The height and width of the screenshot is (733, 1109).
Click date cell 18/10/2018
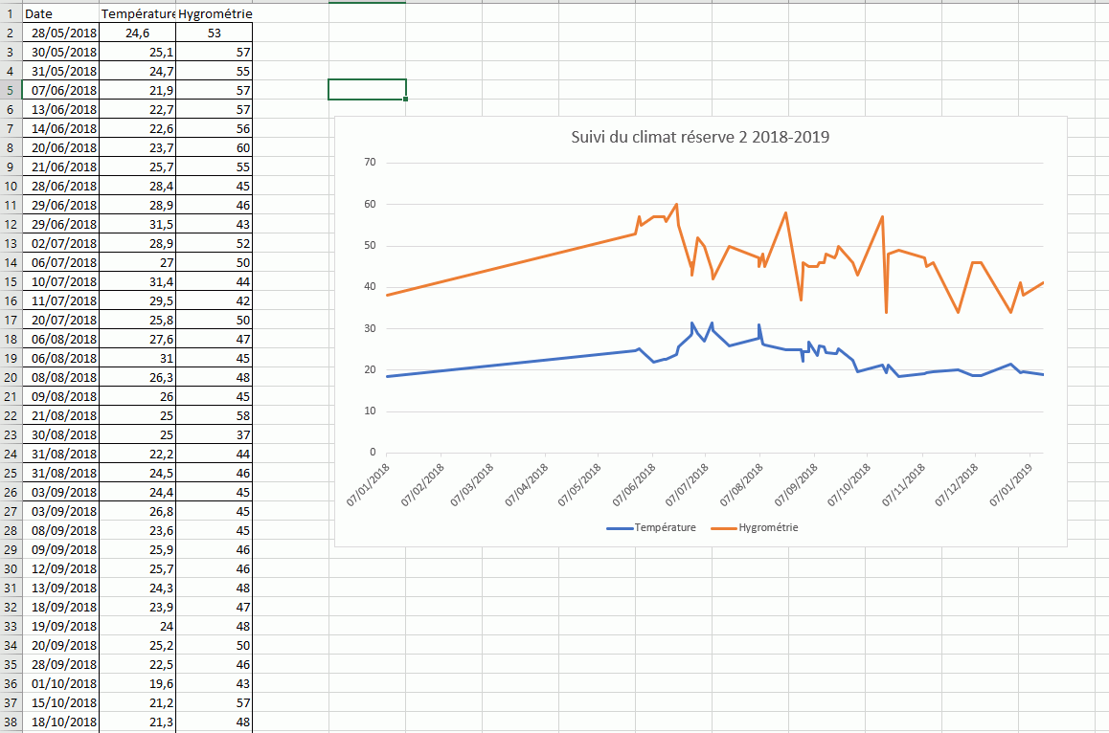point(61,722)
